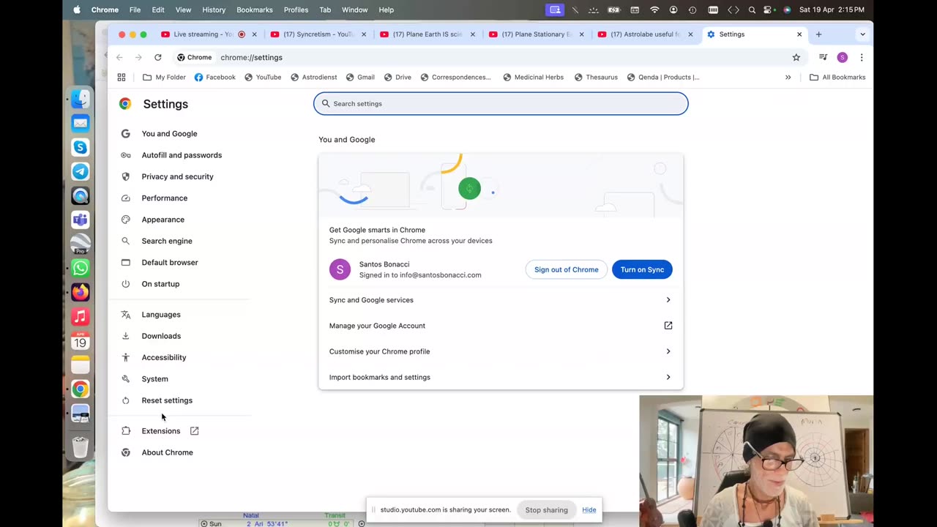This screenshot has height=527, width=937.
Task: Click the profile avatar in toolbar
Action: (843, 57)
